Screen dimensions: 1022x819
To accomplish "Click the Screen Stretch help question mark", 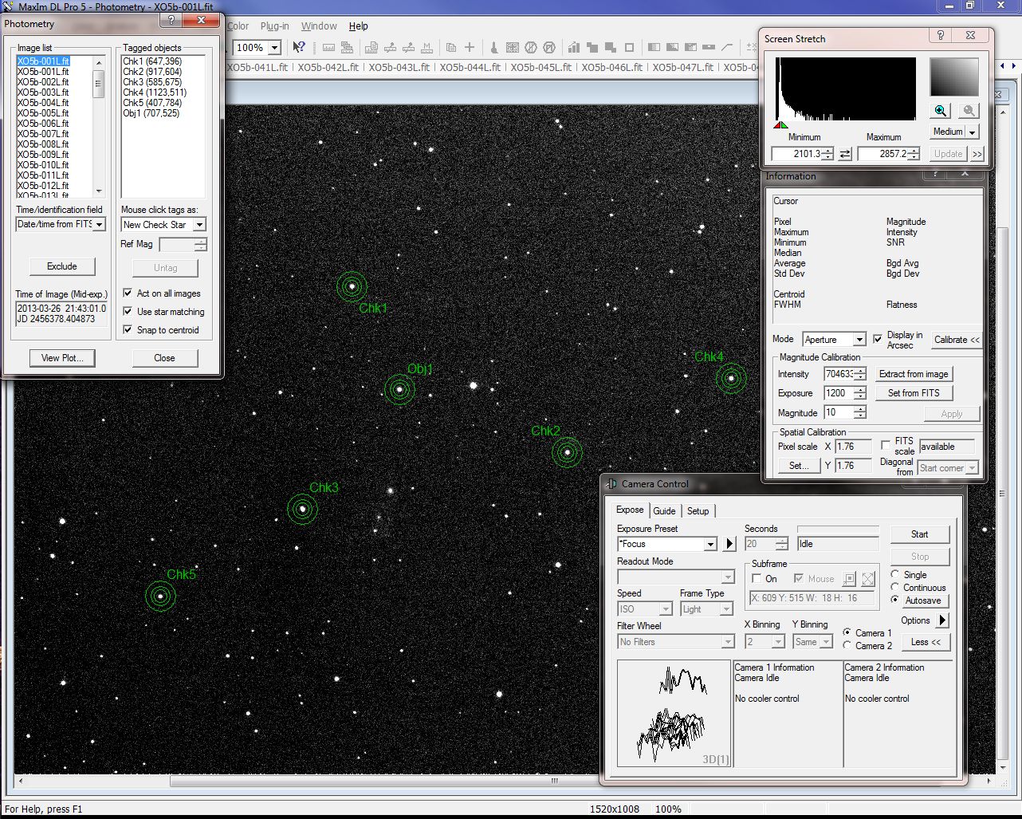I will 941,36.
